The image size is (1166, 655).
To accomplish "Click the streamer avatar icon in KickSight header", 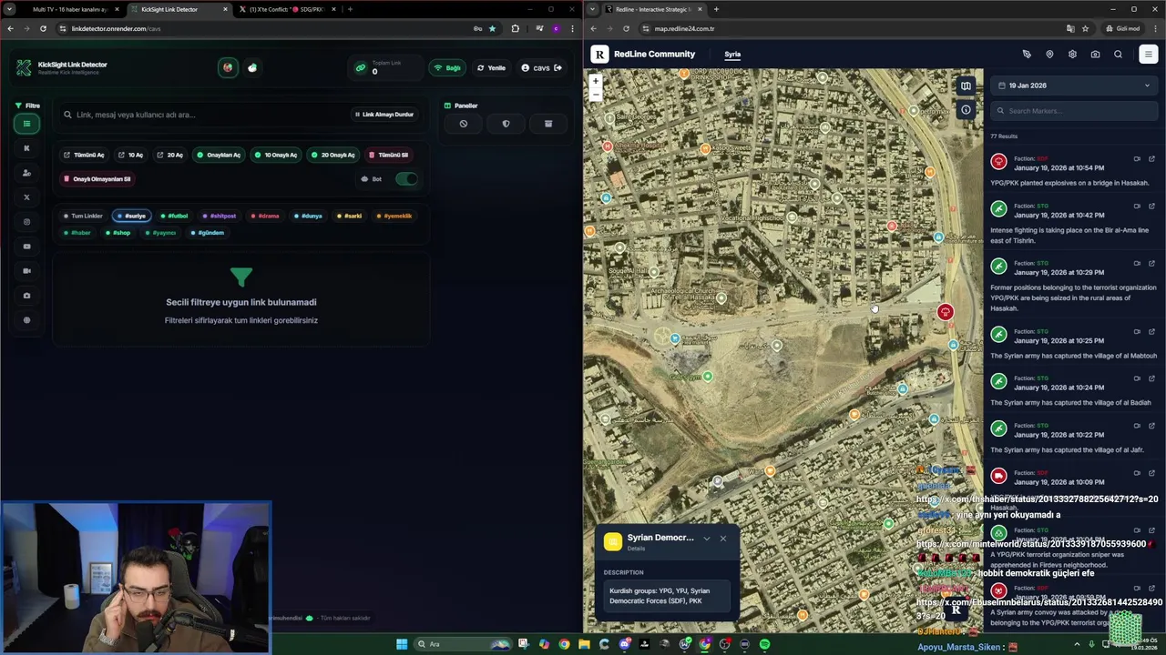I will coord(228,67).
